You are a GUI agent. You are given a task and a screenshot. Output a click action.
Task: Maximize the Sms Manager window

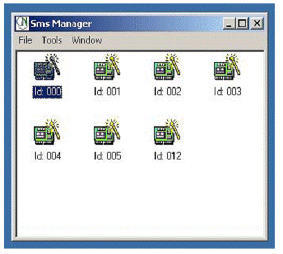pos(242,23)
